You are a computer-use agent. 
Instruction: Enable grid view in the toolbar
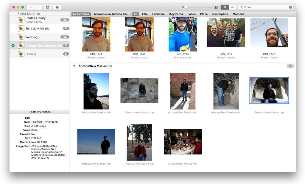click(224, 7)
